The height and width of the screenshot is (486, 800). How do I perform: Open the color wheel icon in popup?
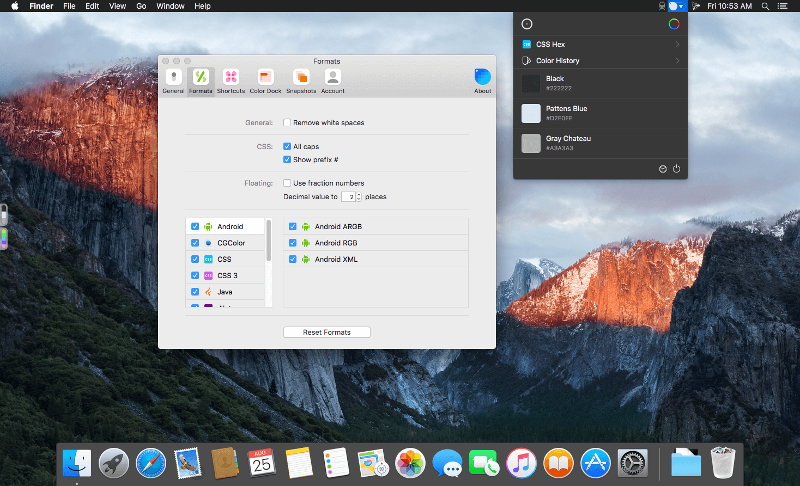(674, 24)
